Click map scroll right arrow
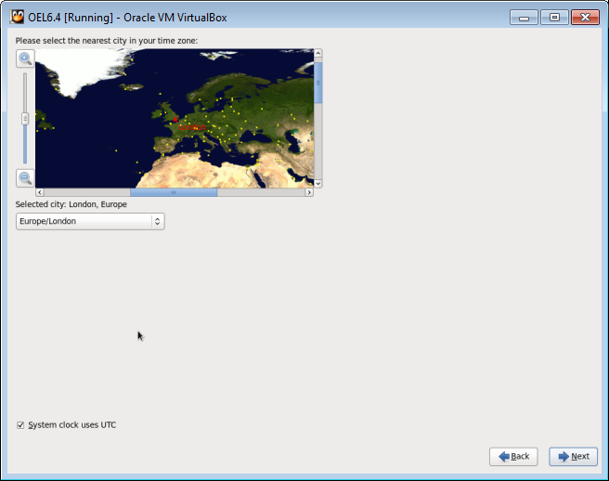 (309, 192)
